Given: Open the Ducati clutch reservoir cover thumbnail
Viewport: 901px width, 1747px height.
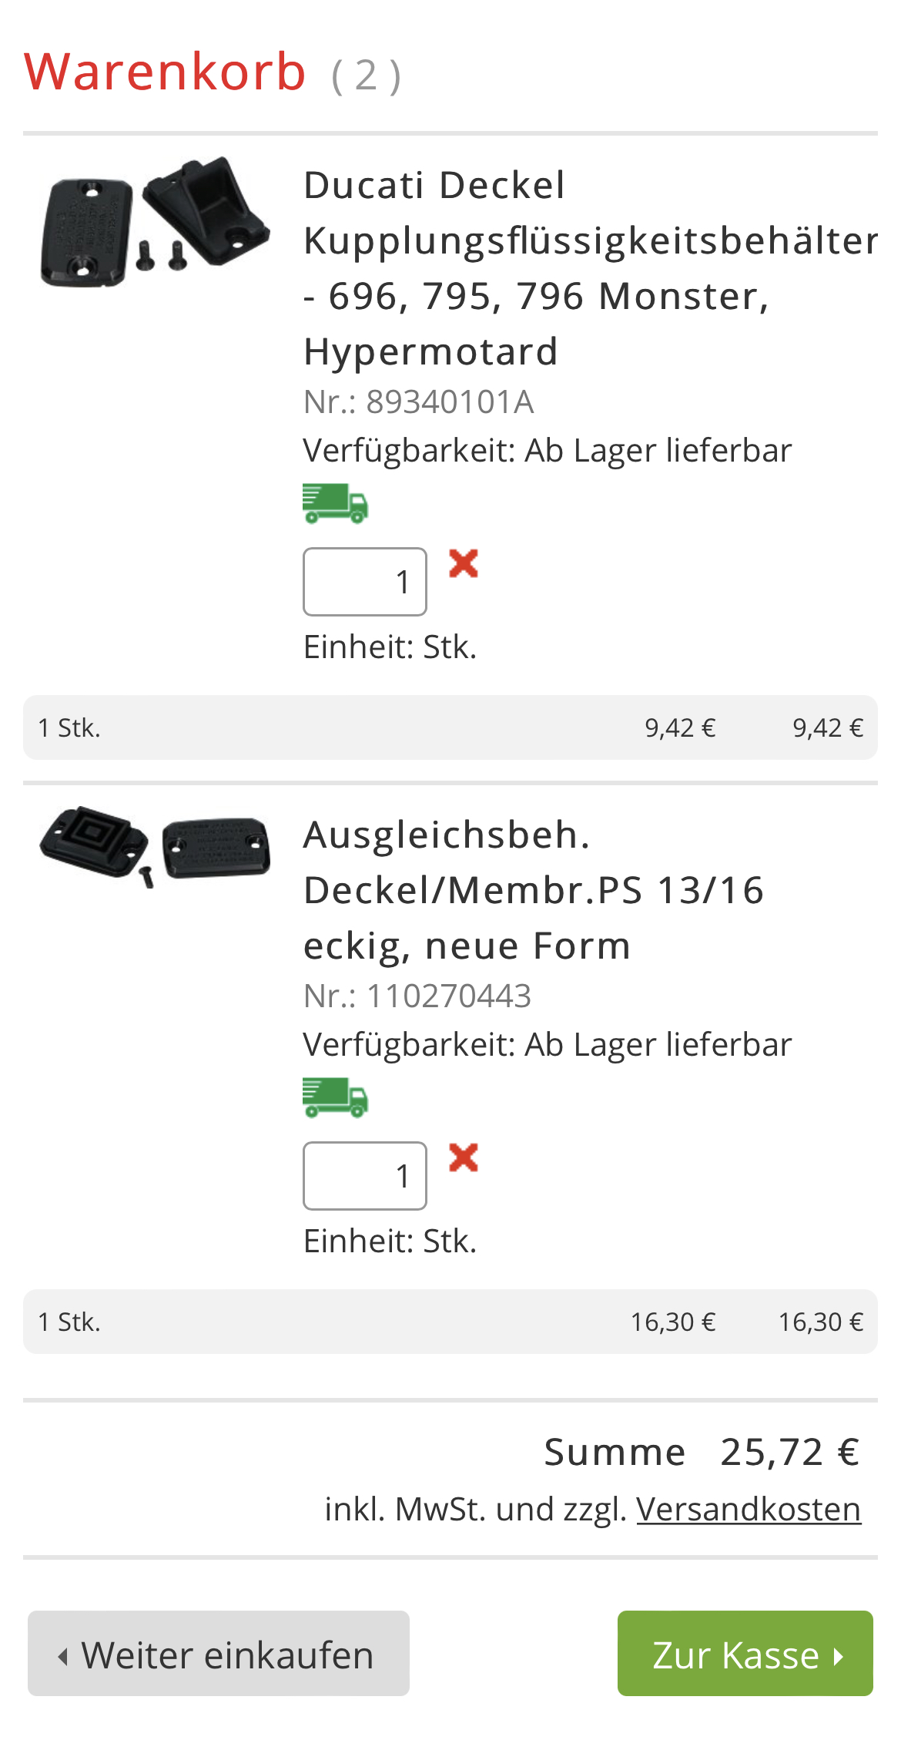Looking at the screenshot, I should (x=155, y=222).
